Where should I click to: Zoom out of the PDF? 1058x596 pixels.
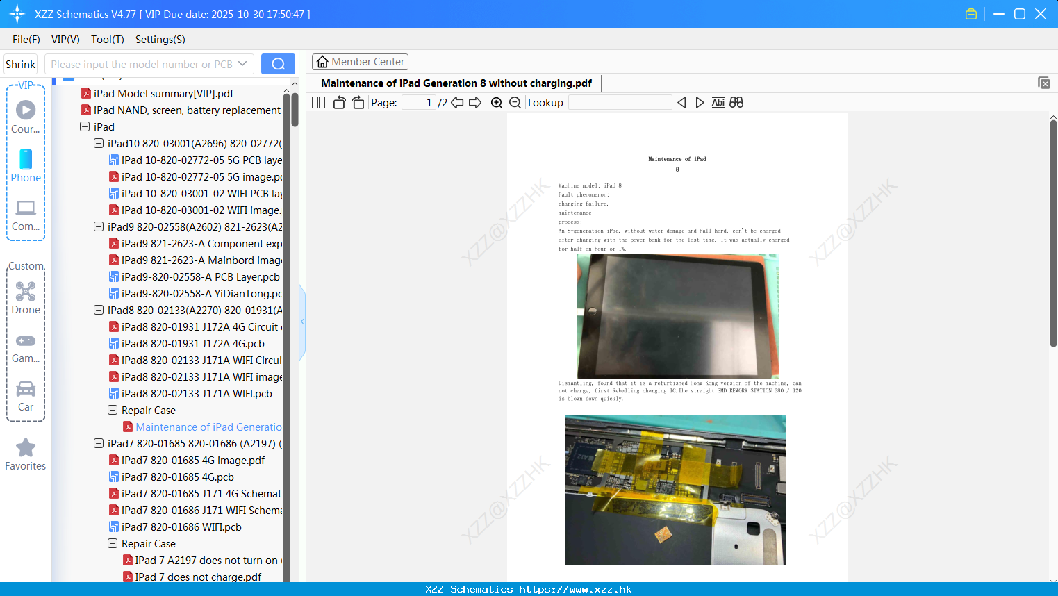click(x=515, y=103)
